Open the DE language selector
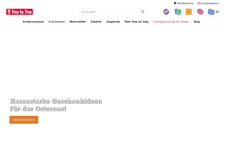Screen dimensions: 225x141 pos(217,12)
